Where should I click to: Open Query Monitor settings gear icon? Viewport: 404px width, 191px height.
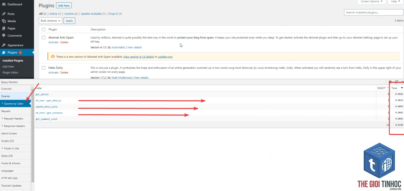(x=390, y=82)
